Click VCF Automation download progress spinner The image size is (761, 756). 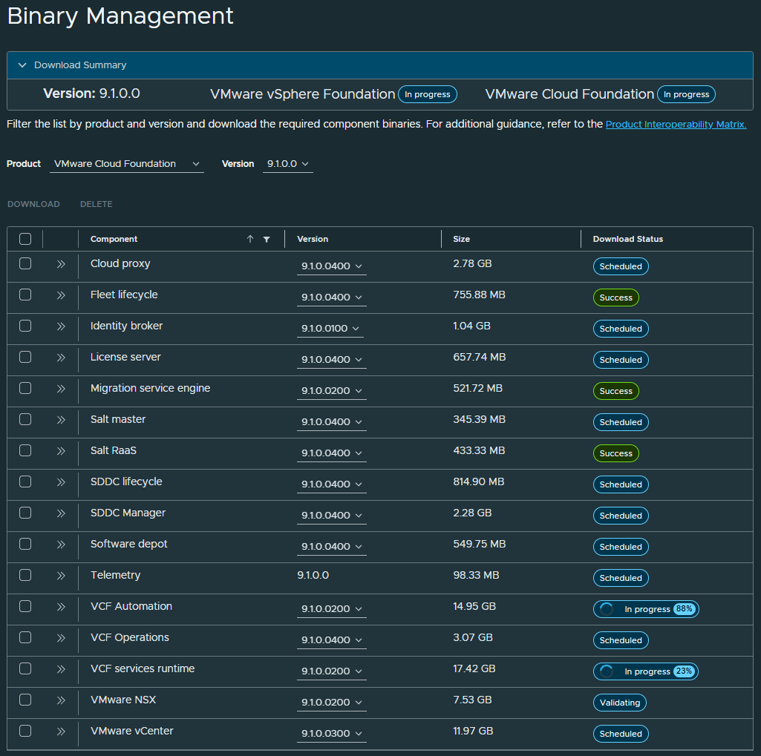tap(606, 609)
